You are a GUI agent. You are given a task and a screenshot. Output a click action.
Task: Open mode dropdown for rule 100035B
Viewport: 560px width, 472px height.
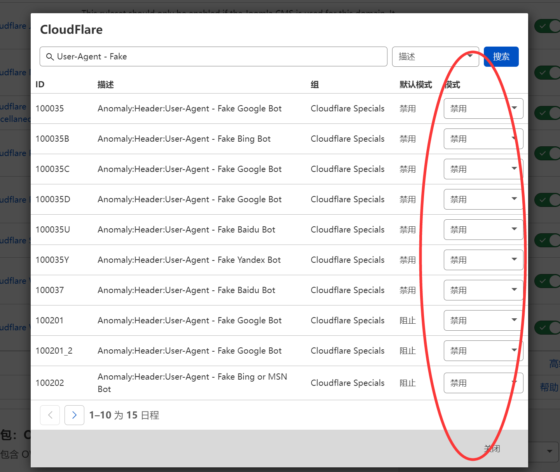pos(483,139)
